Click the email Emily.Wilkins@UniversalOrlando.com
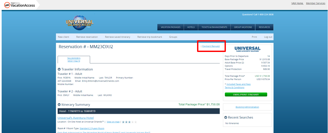The width and height of the screenshot is (328, 133). [x=100, y=81]
